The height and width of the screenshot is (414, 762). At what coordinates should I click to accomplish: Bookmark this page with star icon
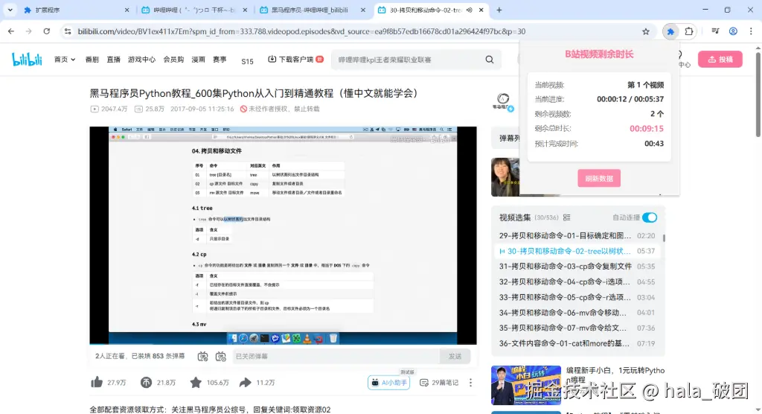[x=645, y=31]
